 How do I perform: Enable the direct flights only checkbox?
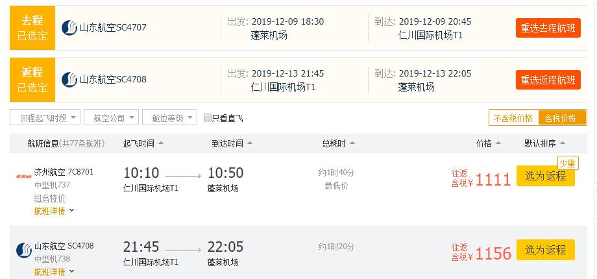208,118
